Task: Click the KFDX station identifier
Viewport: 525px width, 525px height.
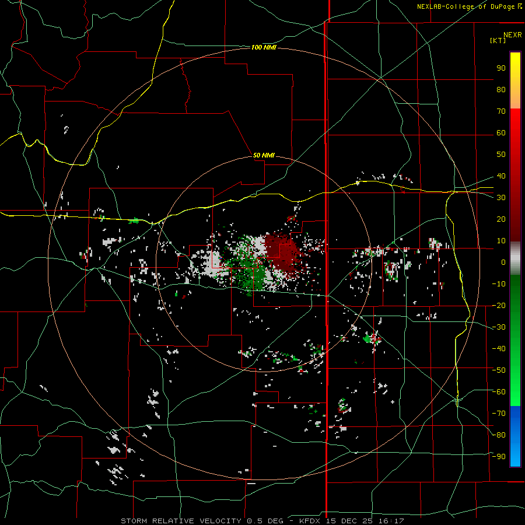Action: 310,521
